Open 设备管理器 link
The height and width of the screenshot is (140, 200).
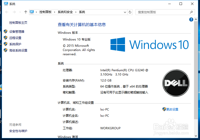coord(17,31)
